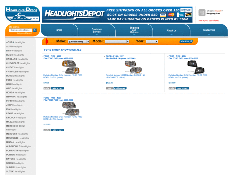
Task: Open FORD Headlights category
Action: tap(14, 80)
